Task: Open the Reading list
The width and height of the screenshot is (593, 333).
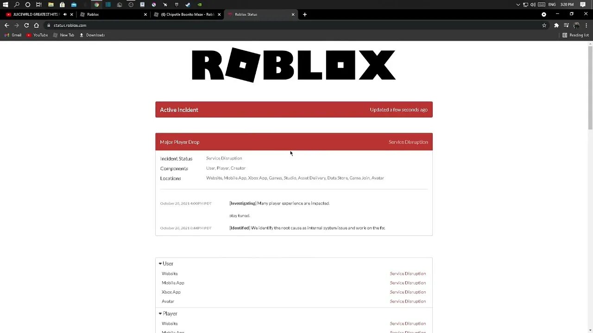Action: [x=575, y=35]
